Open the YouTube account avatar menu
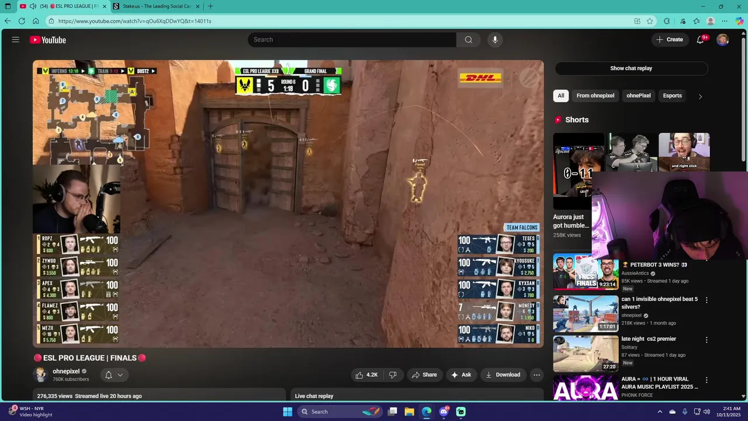 point(723,40)
